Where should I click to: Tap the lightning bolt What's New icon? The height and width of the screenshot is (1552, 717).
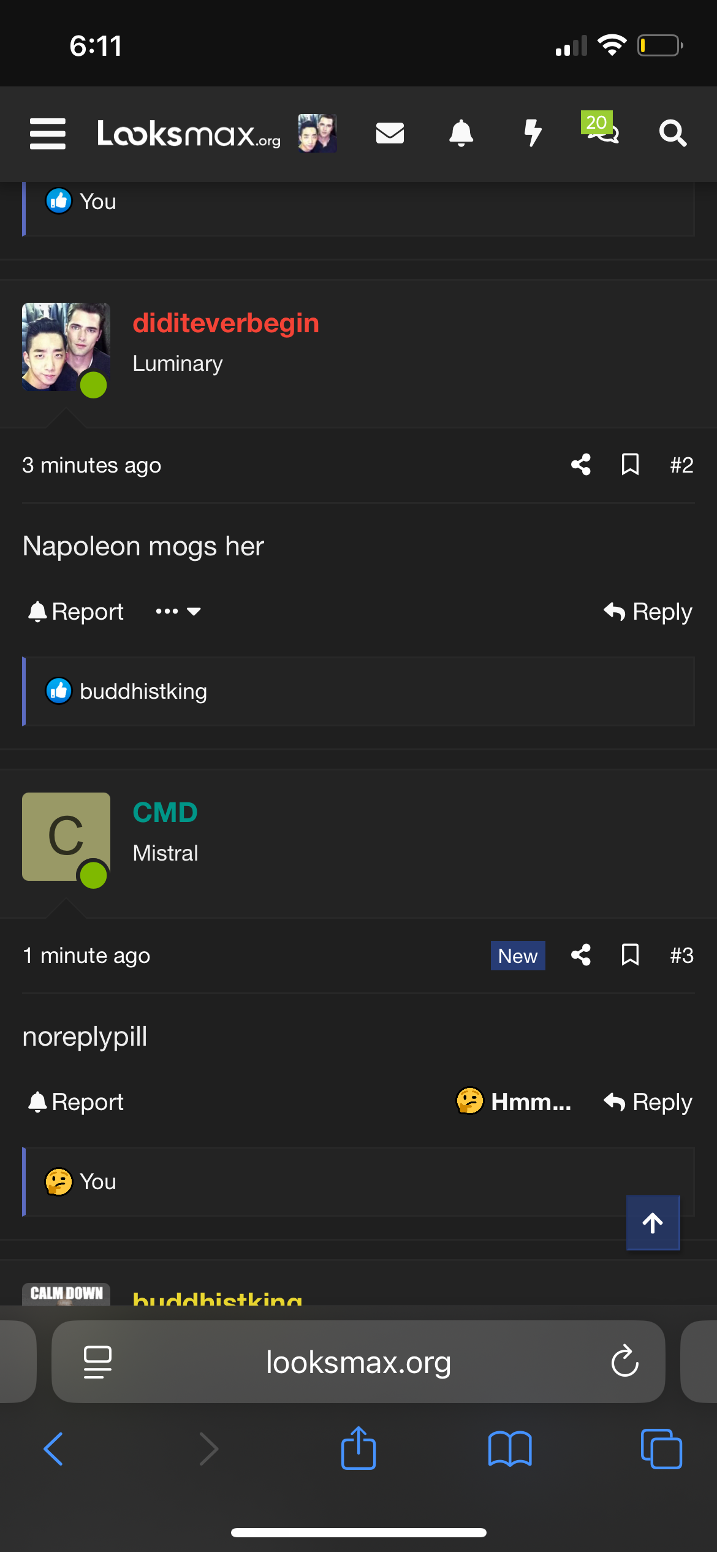point(533,133)
